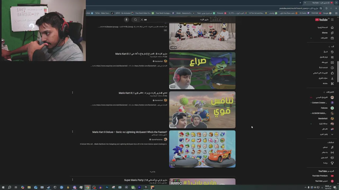Screen dimensions: 339x190
Task: Open Windows taskbar search
Action: pos(9,187)
